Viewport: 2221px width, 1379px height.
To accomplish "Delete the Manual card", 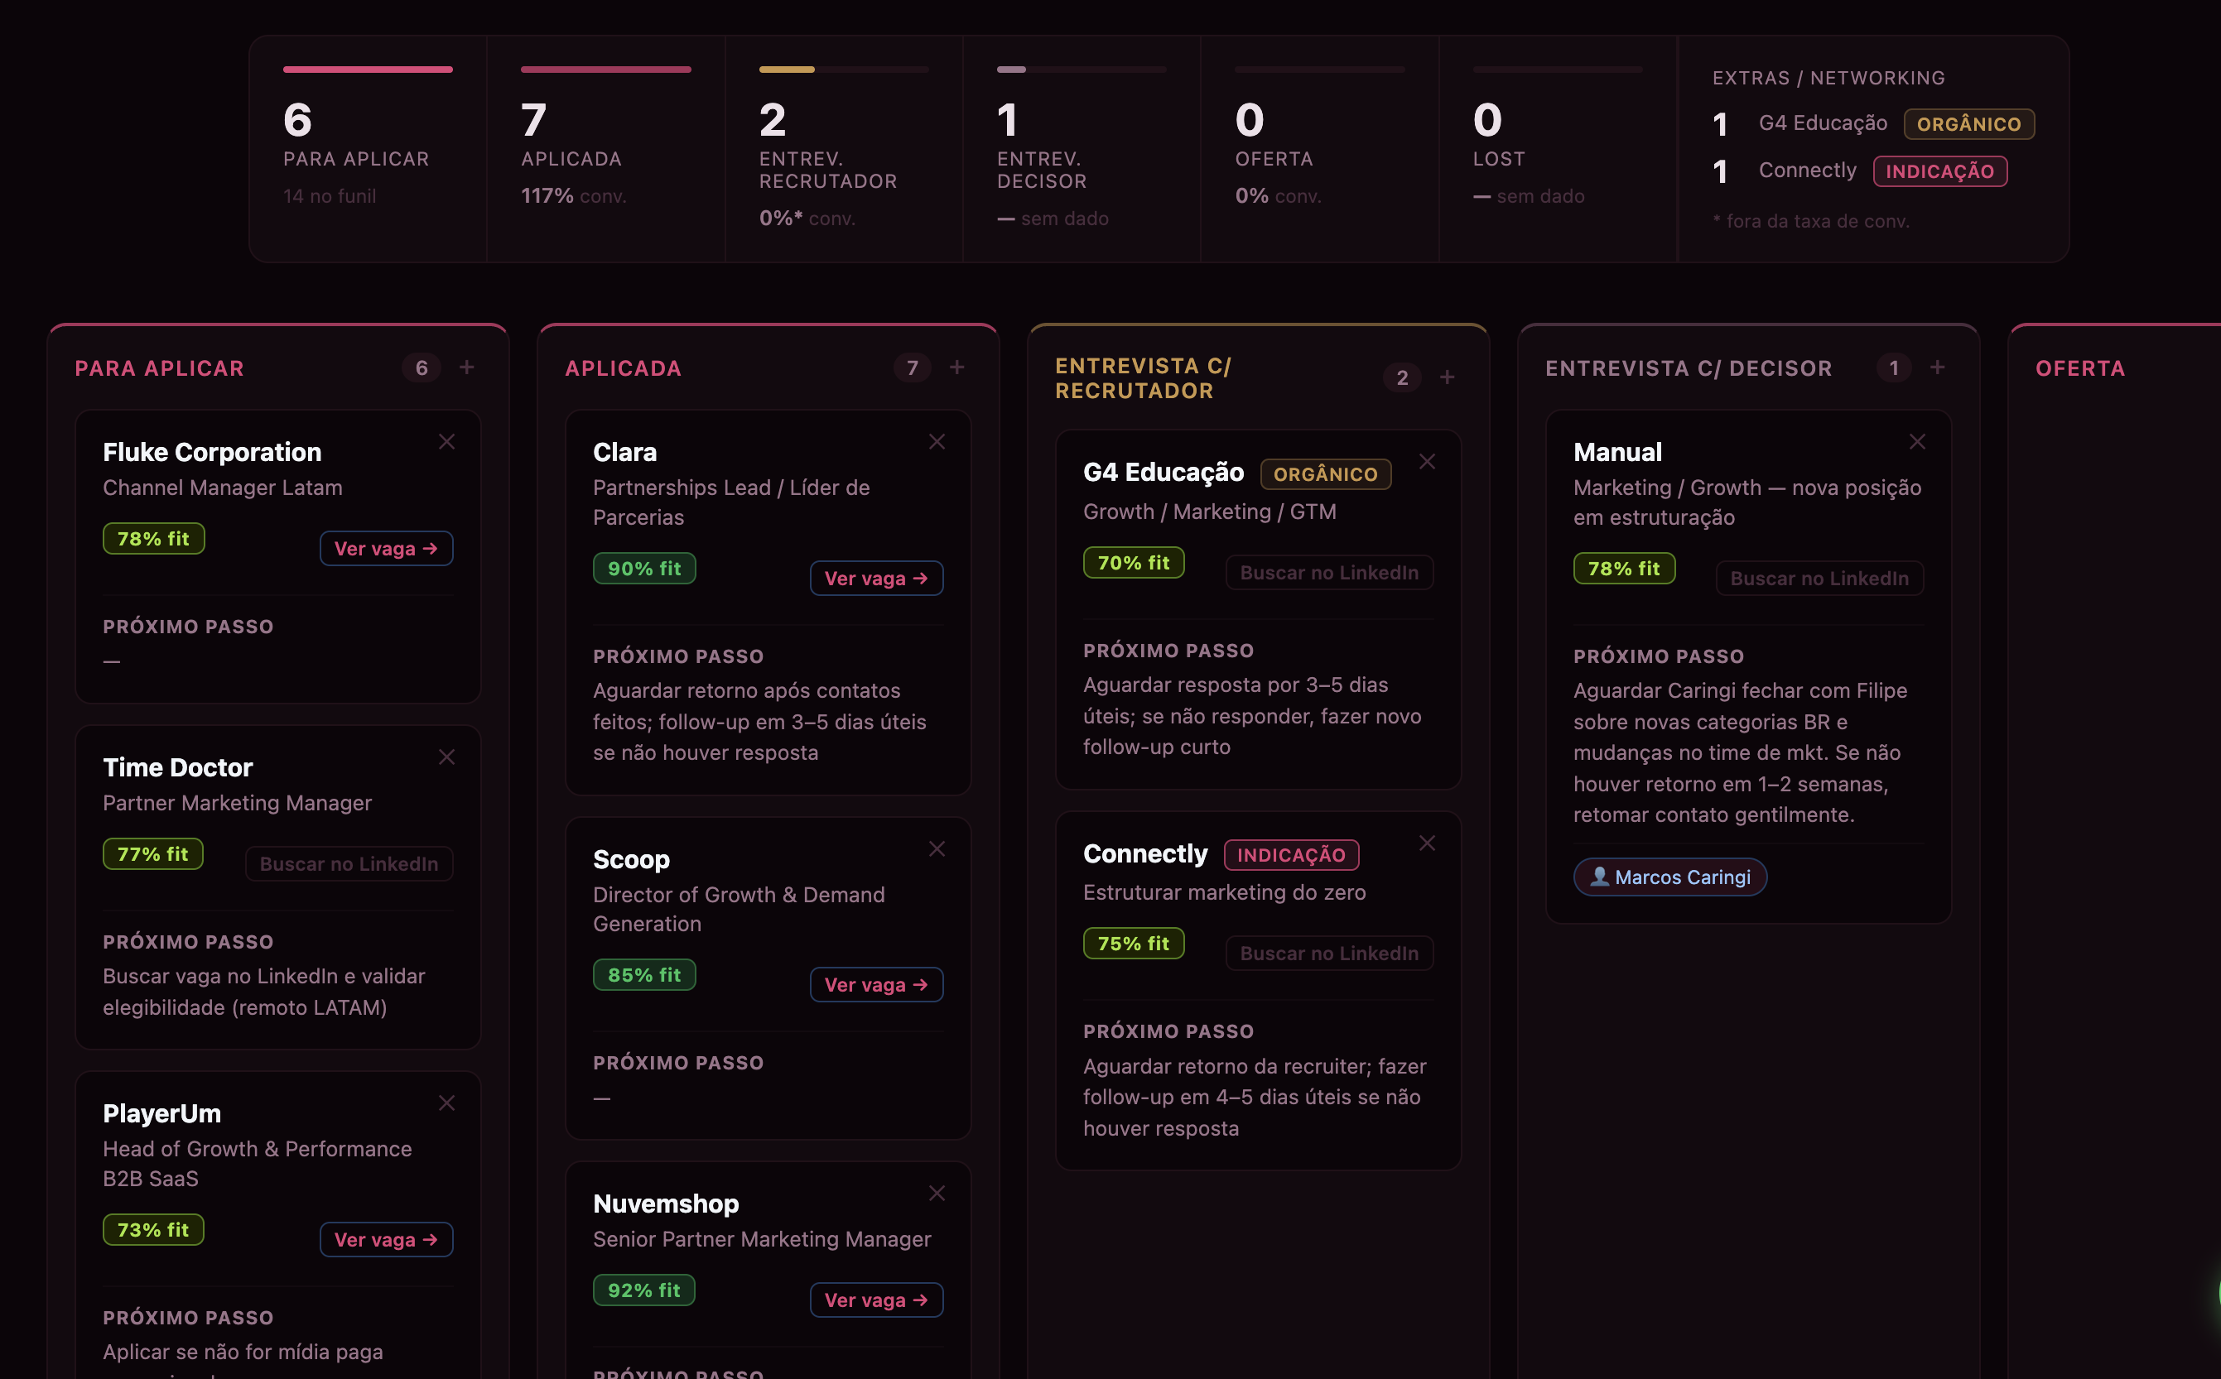I will coord(1916,441).
